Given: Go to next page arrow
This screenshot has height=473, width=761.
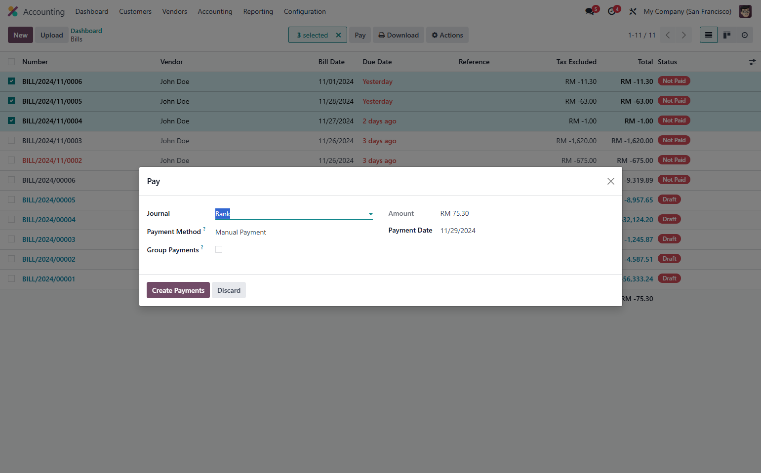Looking at the screenshot, I should (683, 35).
